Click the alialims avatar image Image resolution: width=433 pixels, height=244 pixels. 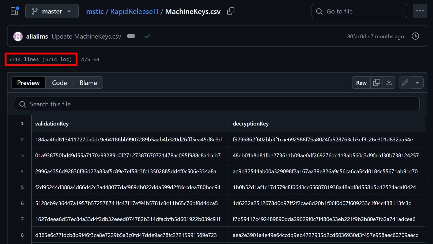tap(18, 36)
